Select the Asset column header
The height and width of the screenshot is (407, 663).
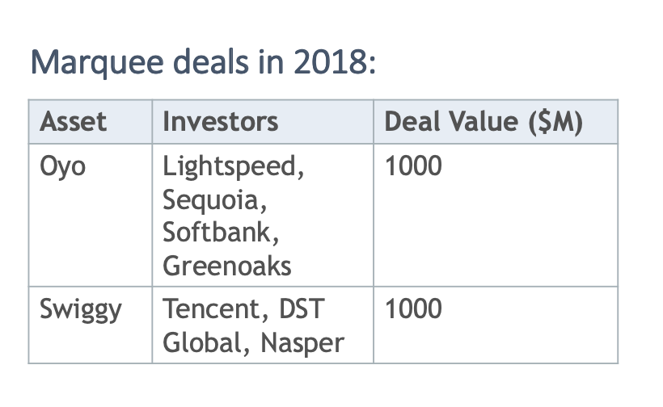(x=74, y=122)
